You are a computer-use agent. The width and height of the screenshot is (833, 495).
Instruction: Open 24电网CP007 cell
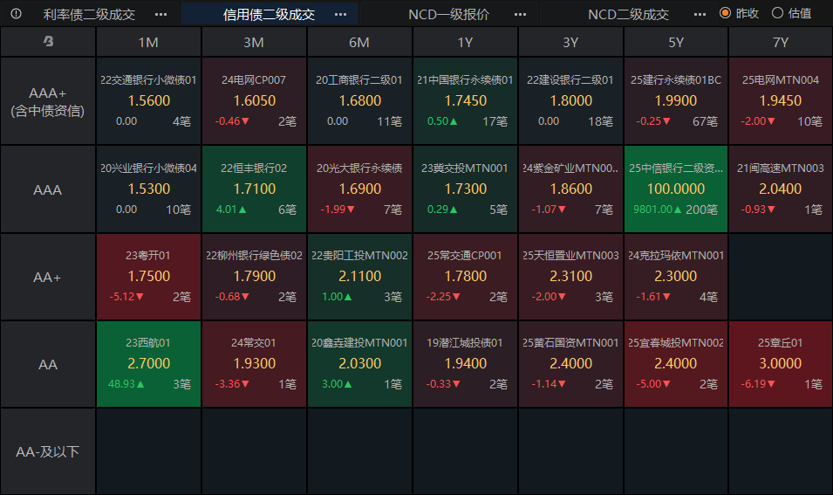tap(254, 101)
